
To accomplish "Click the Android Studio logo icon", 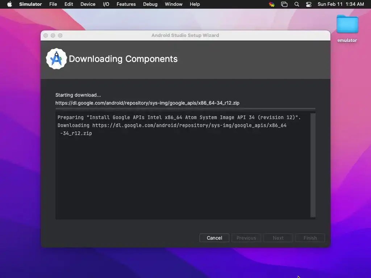I will (x=56, y=59).
